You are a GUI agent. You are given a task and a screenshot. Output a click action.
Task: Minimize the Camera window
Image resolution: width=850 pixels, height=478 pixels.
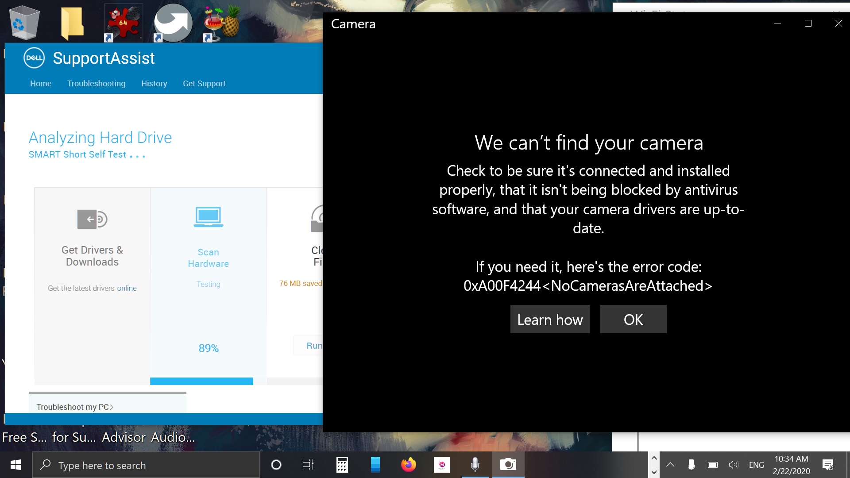(x=777, y=23)
